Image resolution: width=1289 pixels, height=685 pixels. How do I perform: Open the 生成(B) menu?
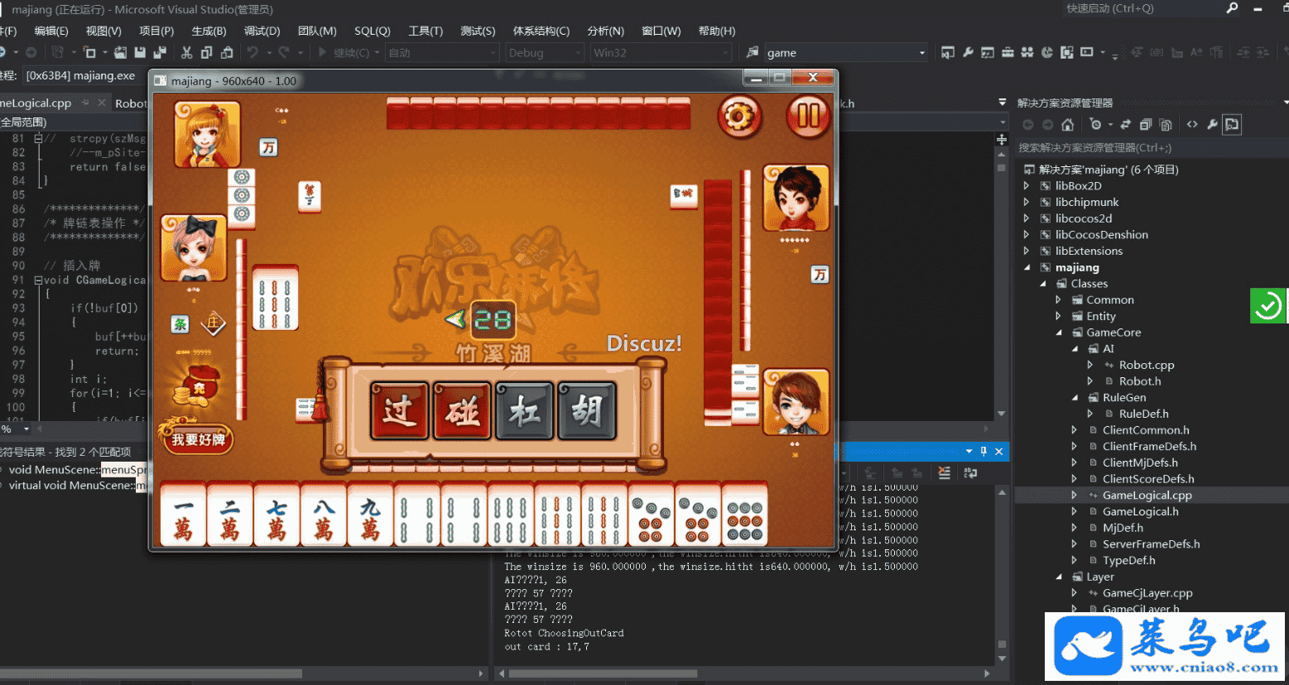tap(209, 31)
